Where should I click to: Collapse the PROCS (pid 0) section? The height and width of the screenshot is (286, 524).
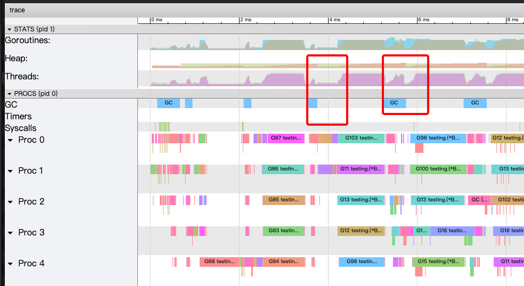click(x=10, y=94)
